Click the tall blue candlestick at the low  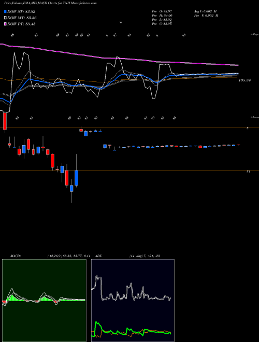tap(76, 178)
